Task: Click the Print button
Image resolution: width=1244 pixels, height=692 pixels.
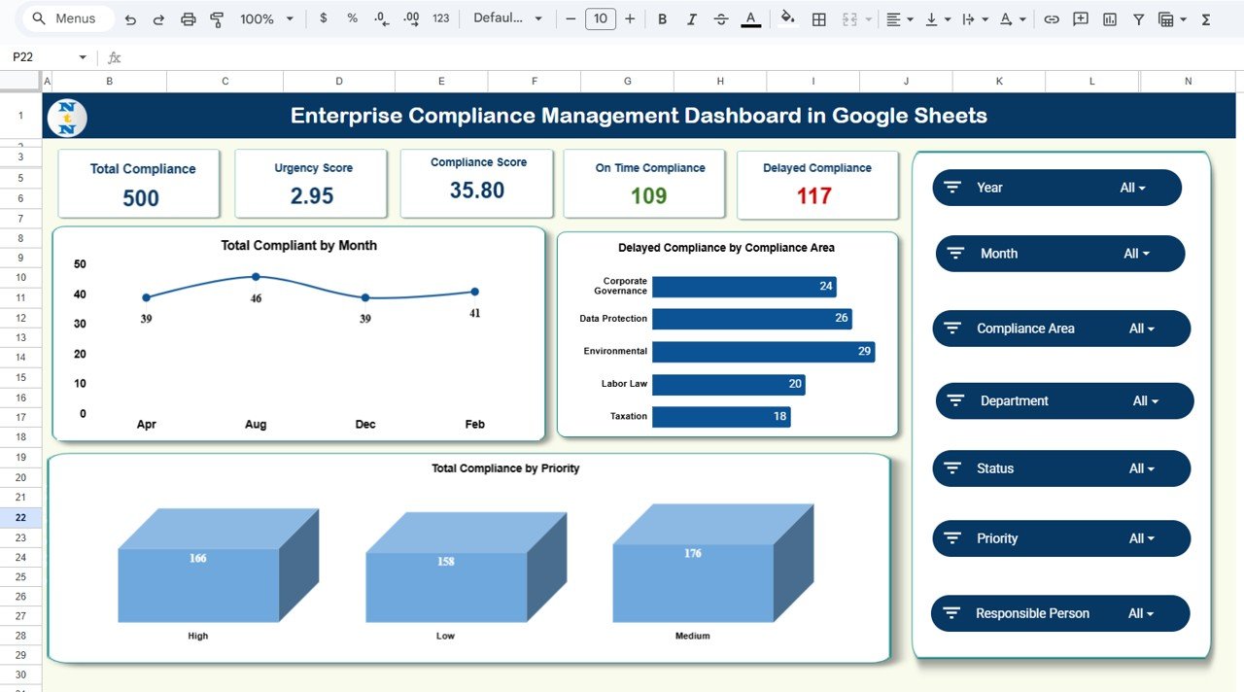Action: pos(188,17)
